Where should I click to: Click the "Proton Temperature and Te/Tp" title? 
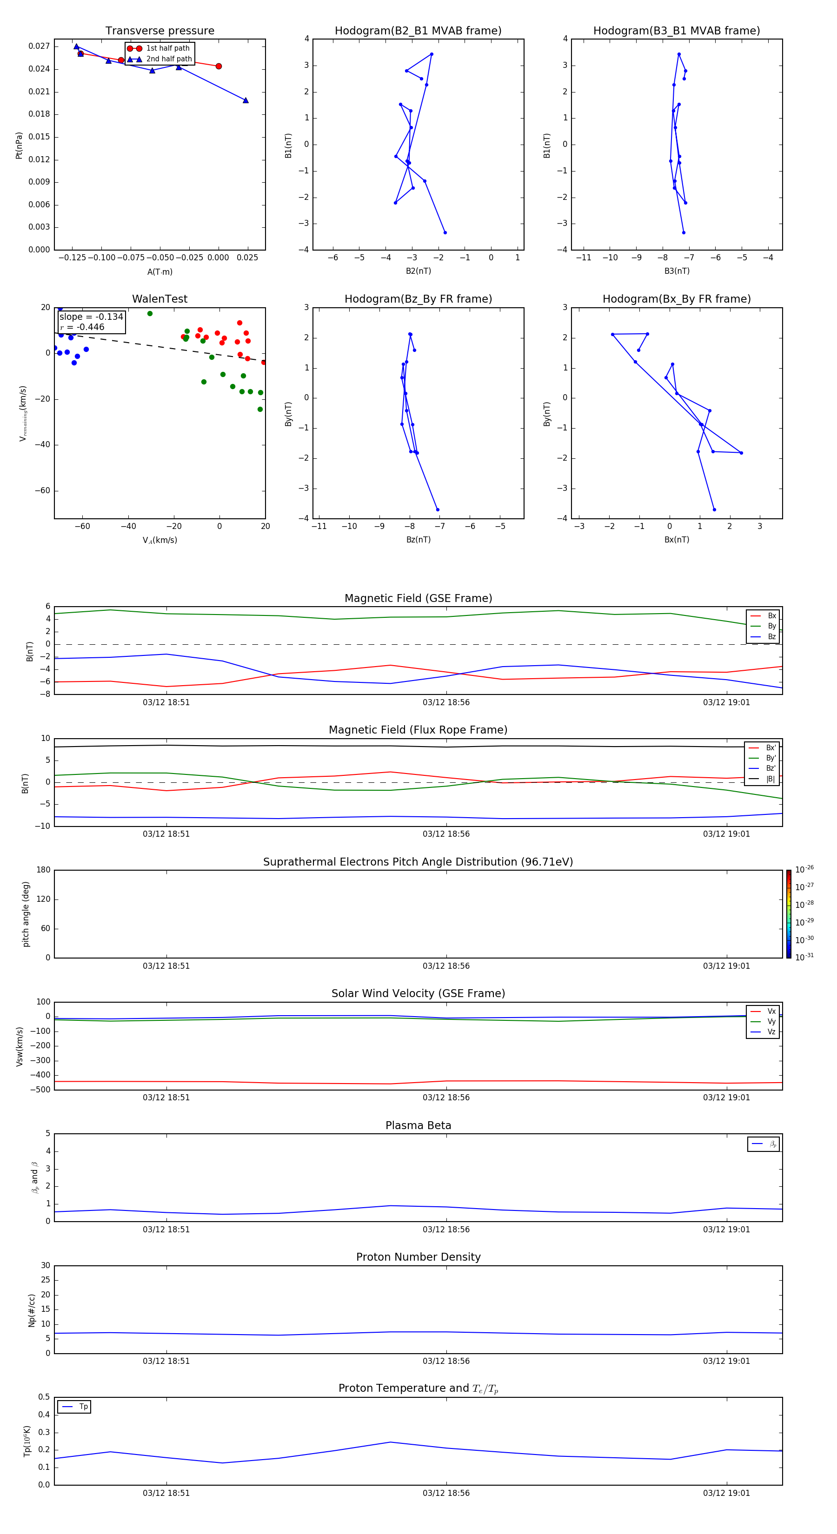[418, 1389]
